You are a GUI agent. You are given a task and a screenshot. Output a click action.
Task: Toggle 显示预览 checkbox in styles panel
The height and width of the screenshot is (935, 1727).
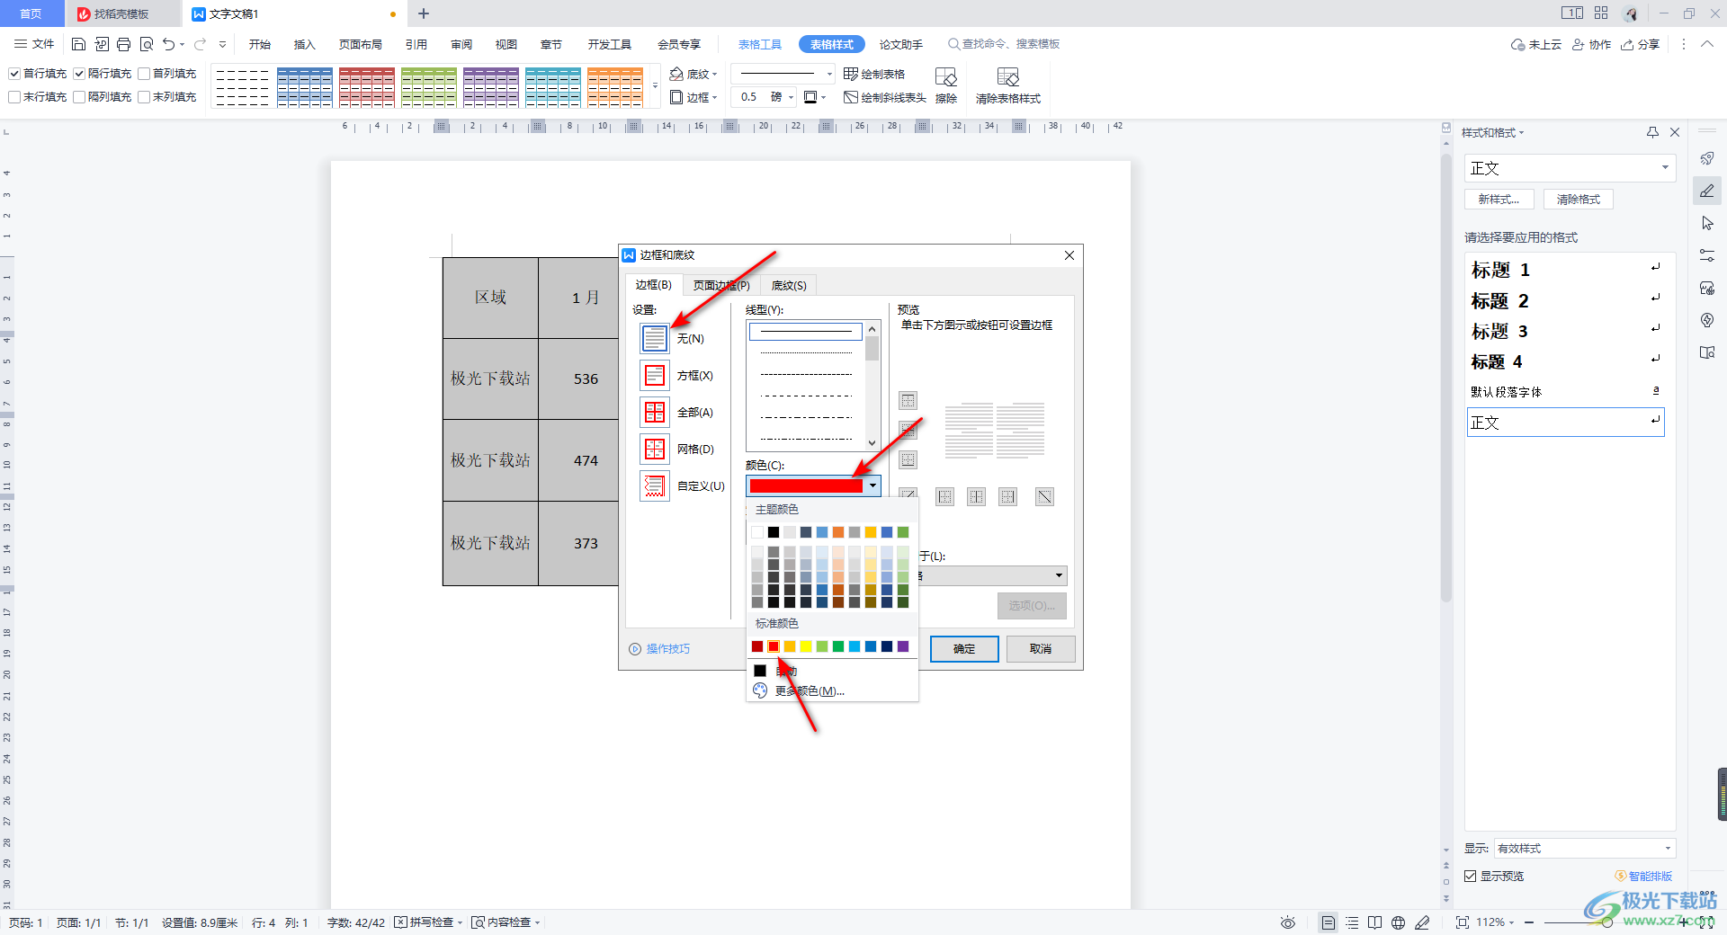click(1471, 876)
